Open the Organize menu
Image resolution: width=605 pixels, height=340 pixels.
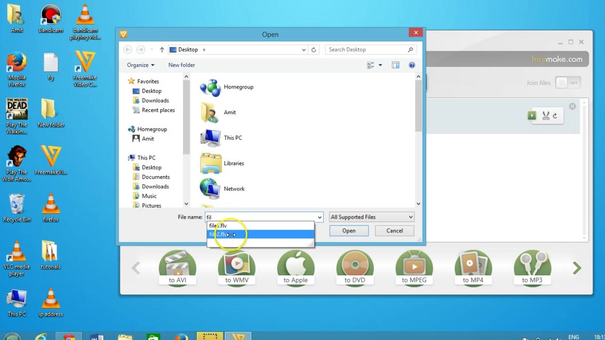(x=141, y=65)
